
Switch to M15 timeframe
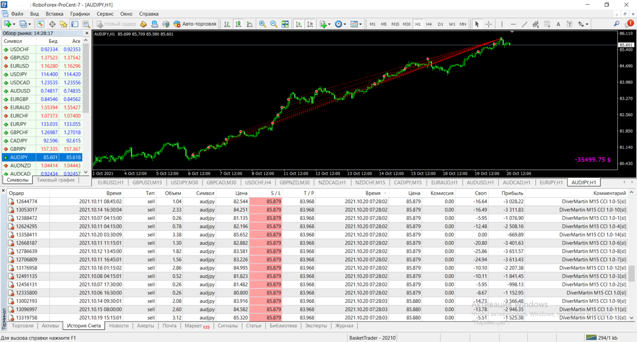click(x=395, y=24)
